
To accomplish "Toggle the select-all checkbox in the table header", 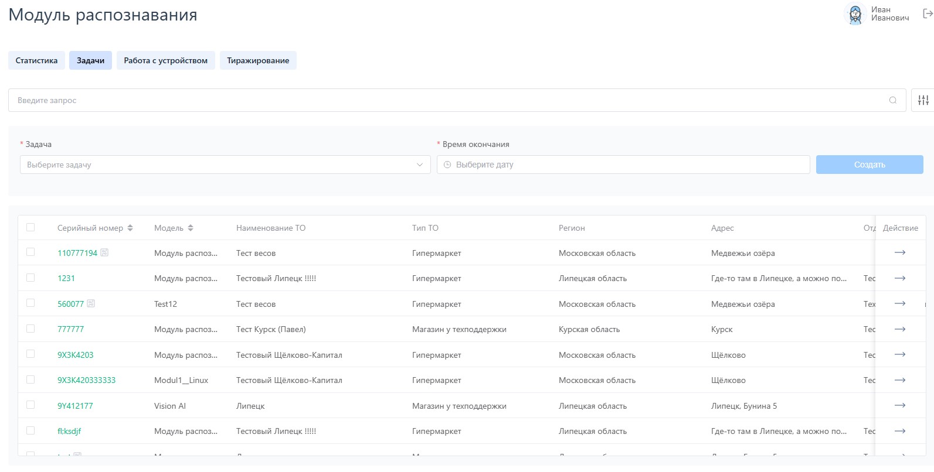I will [30, 227].
